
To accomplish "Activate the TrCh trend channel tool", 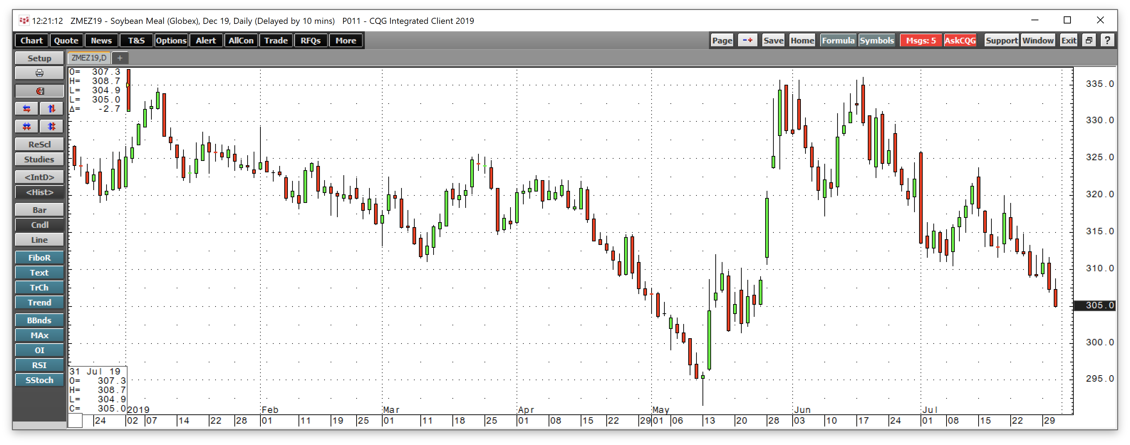I will point(40,288).
